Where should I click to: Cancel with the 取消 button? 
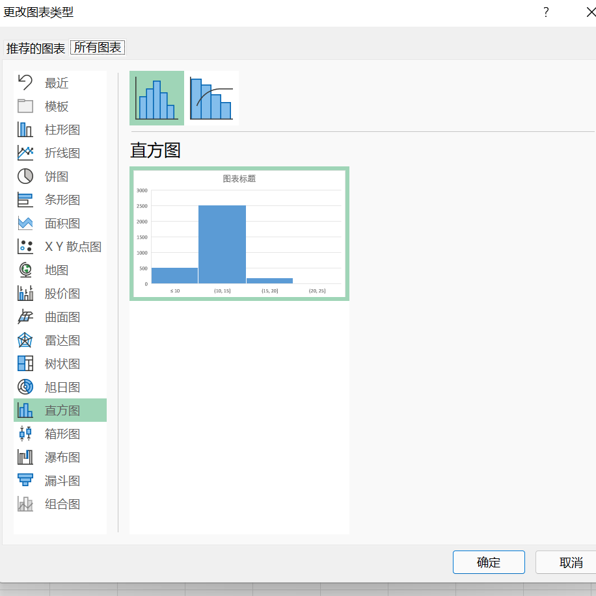coord(567,562)
